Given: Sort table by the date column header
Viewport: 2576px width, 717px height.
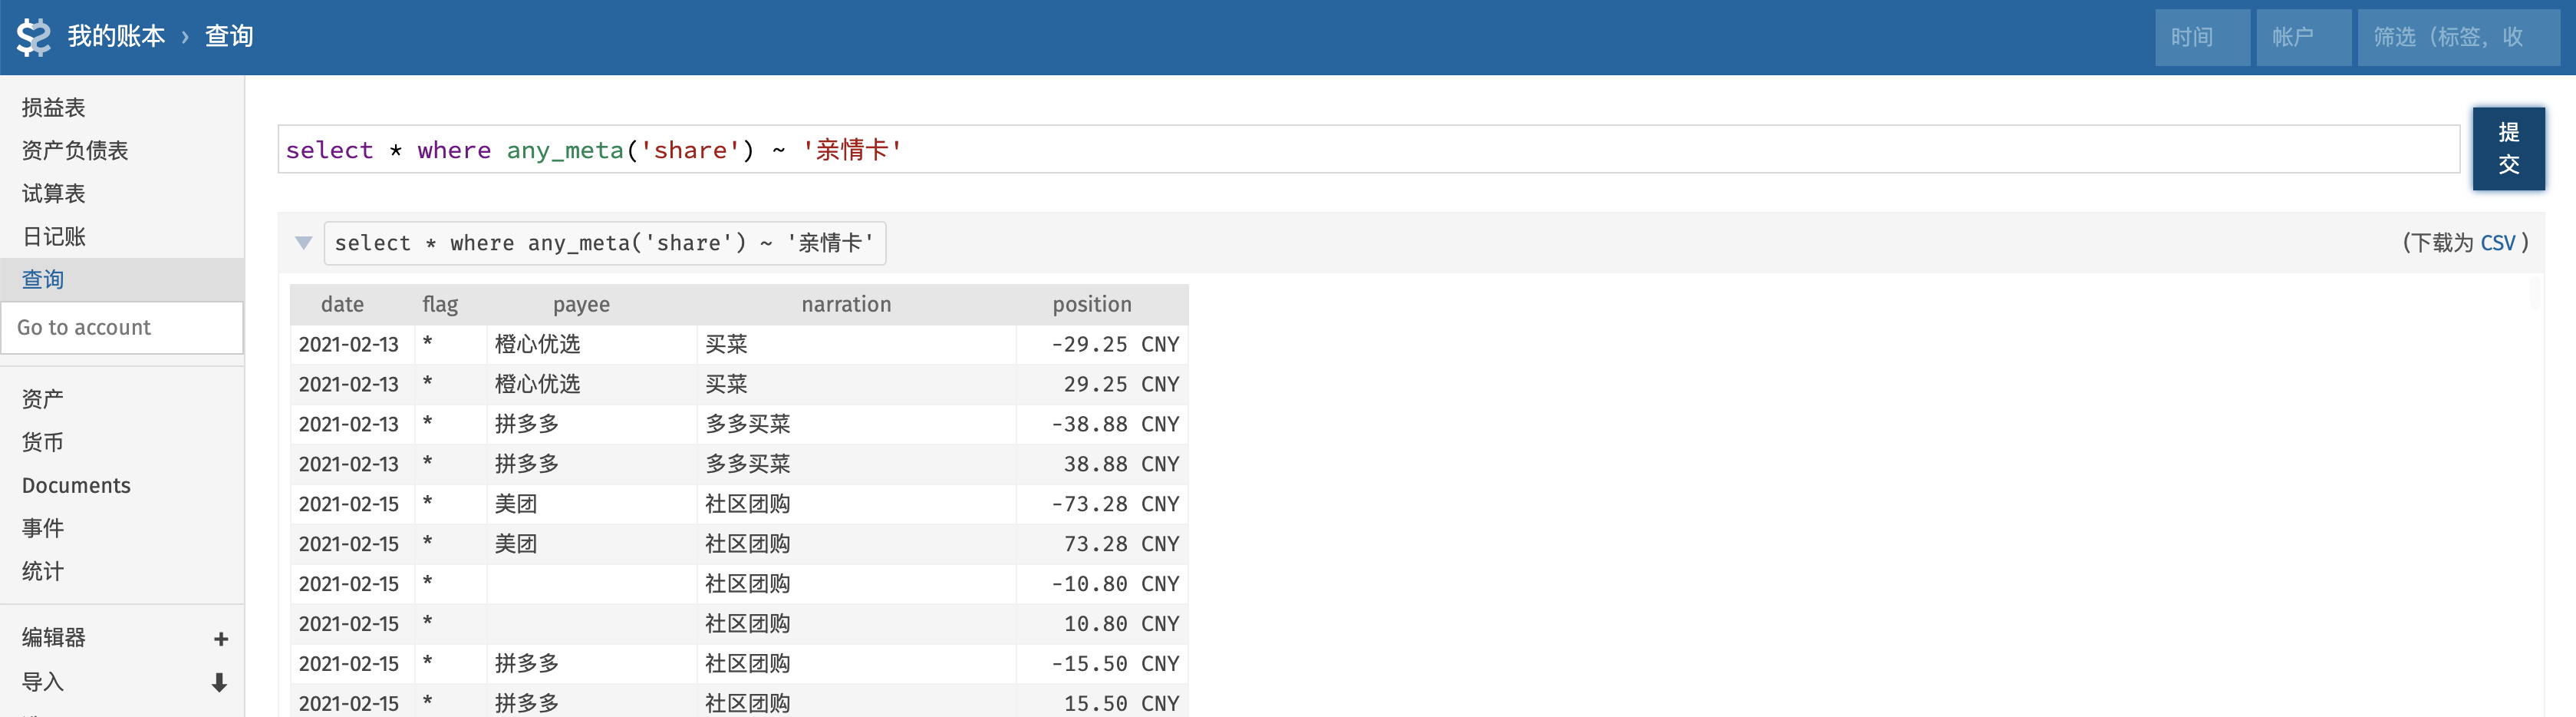Looking at the screenshot, I should coord(342,305).
